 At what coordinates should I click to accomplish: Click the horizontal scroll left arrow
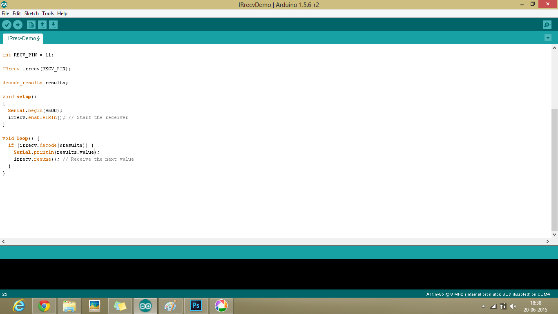click(x=3, y=242)
